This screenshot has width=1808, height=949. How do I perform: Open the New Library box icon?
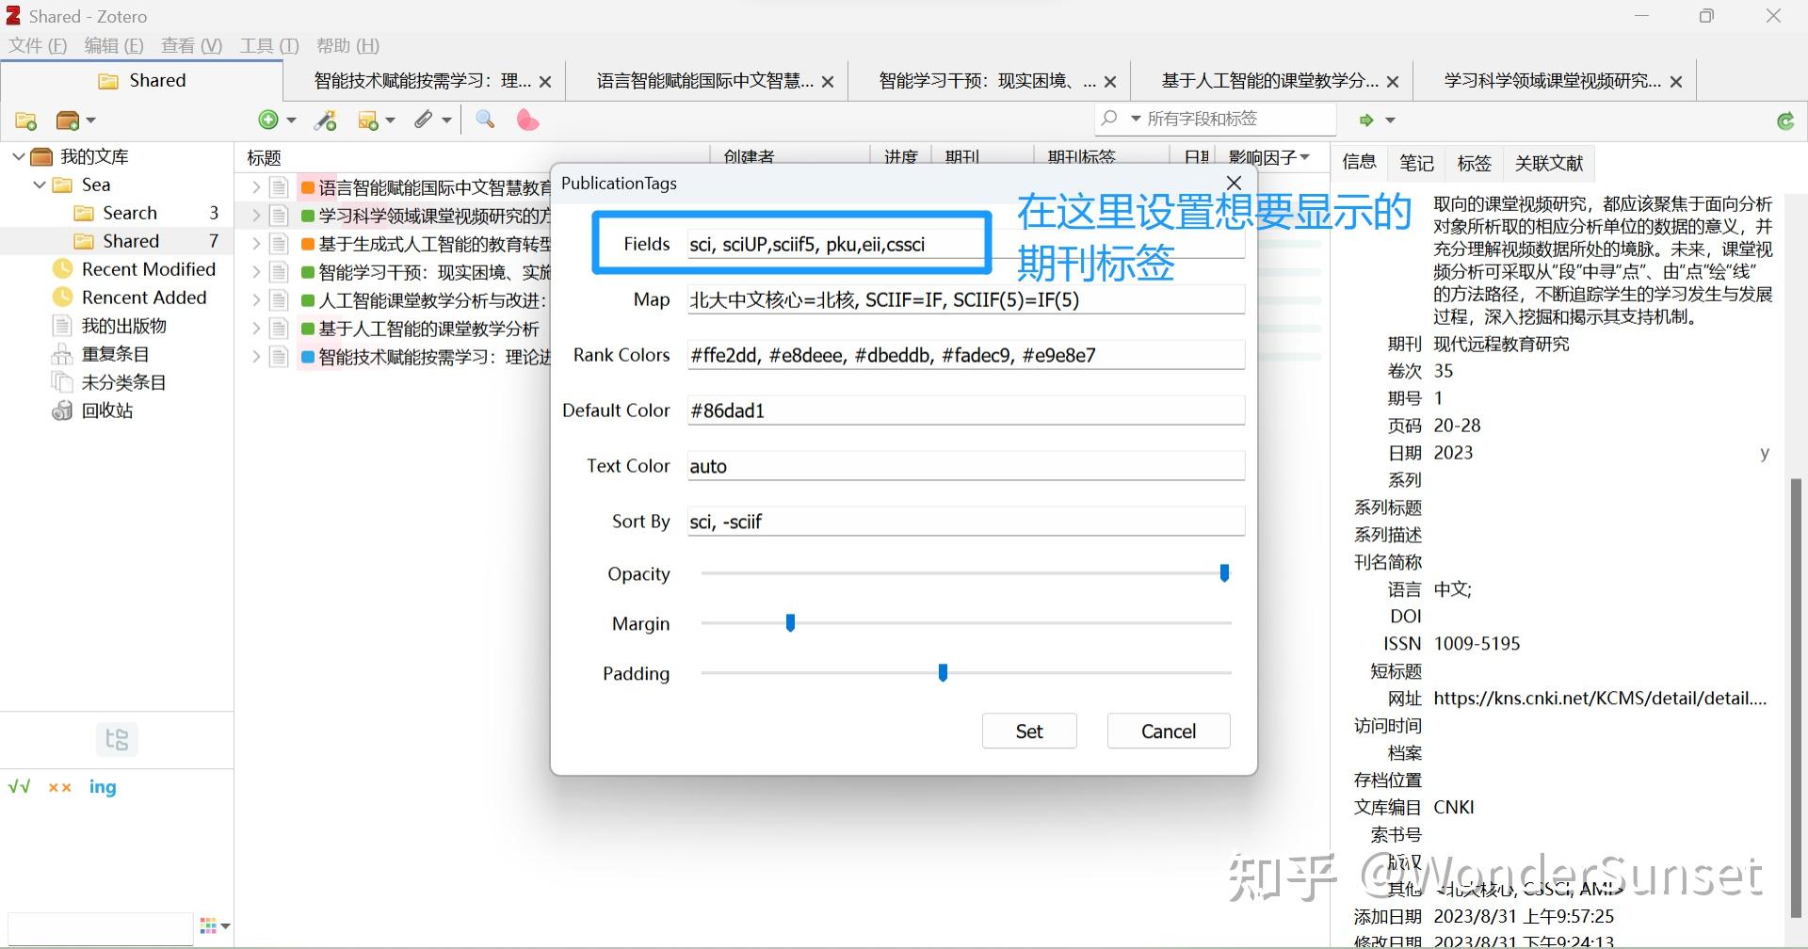point(68,121)
